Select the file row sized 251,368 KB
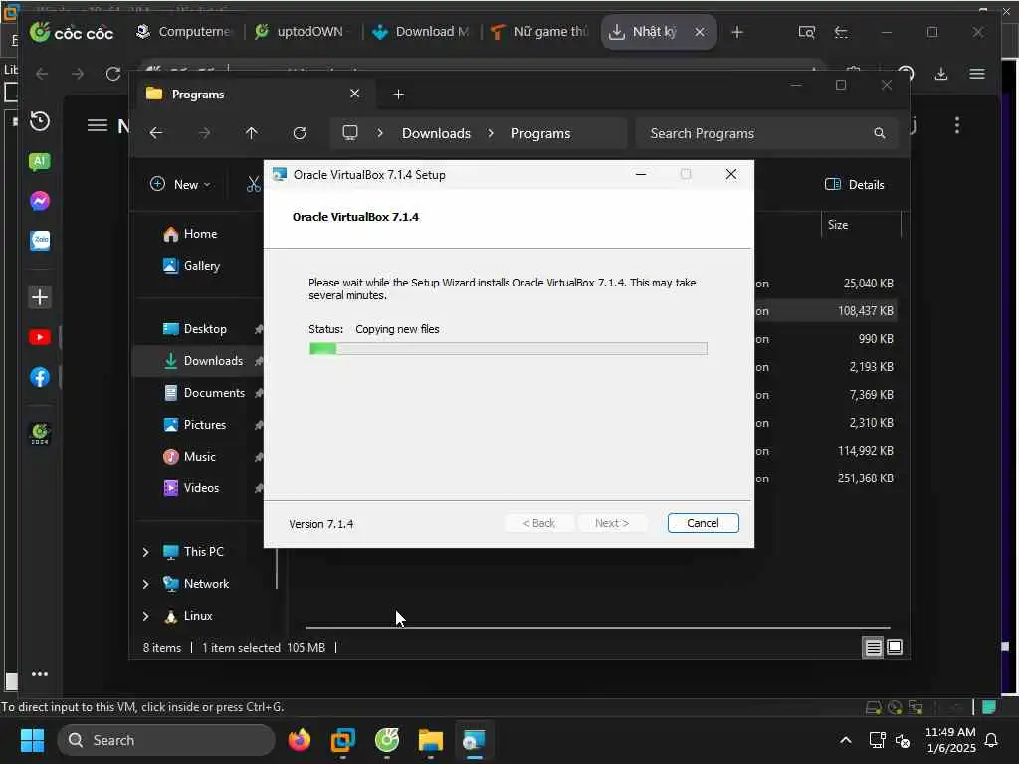 [x=825, y=478]
